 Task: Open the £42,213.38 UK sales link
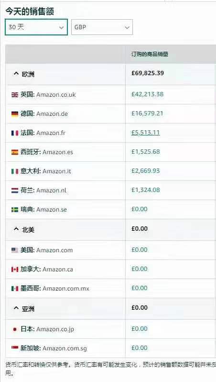pyautogui.click(x=147, y=94)
